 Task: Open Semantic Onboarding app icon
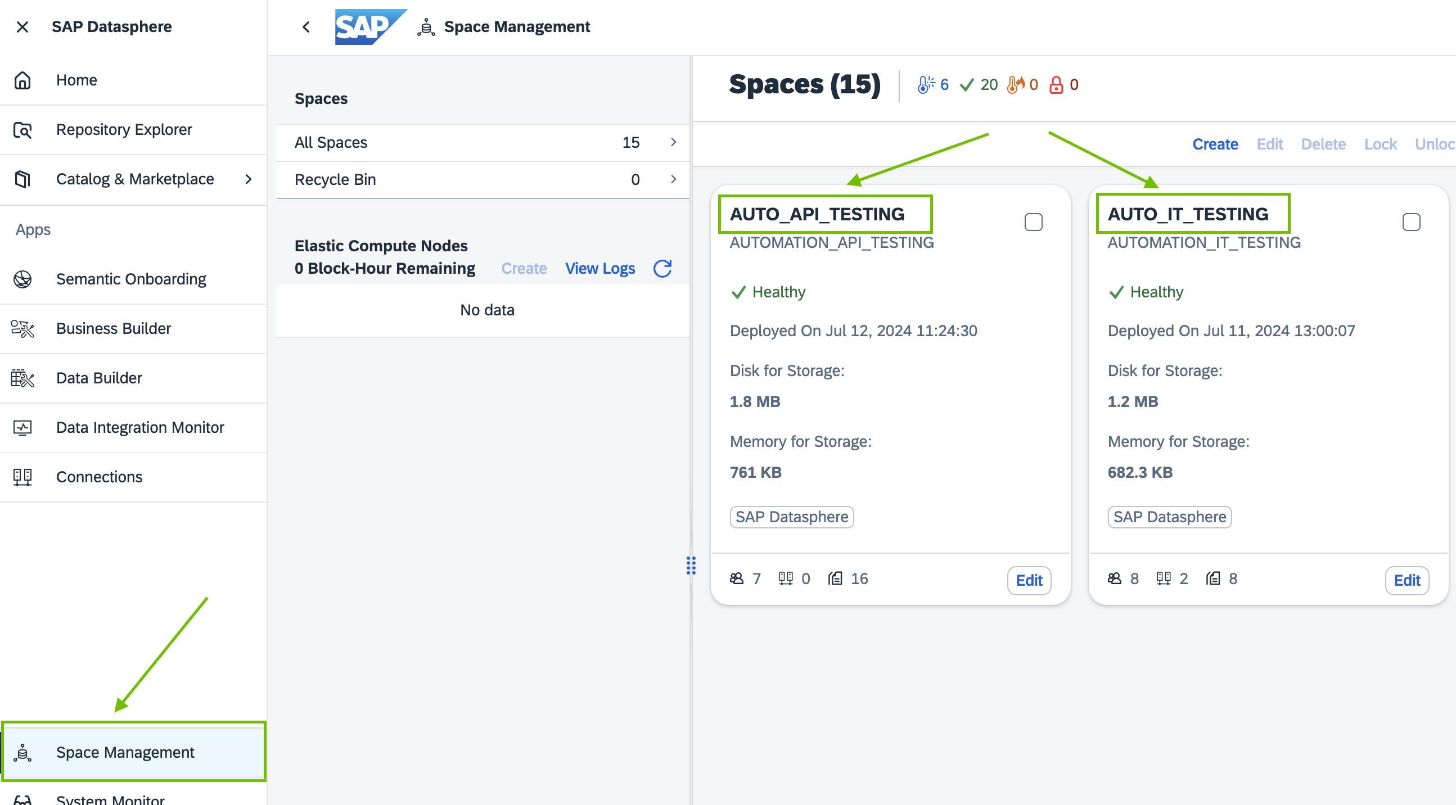click(x=22, y=279)
